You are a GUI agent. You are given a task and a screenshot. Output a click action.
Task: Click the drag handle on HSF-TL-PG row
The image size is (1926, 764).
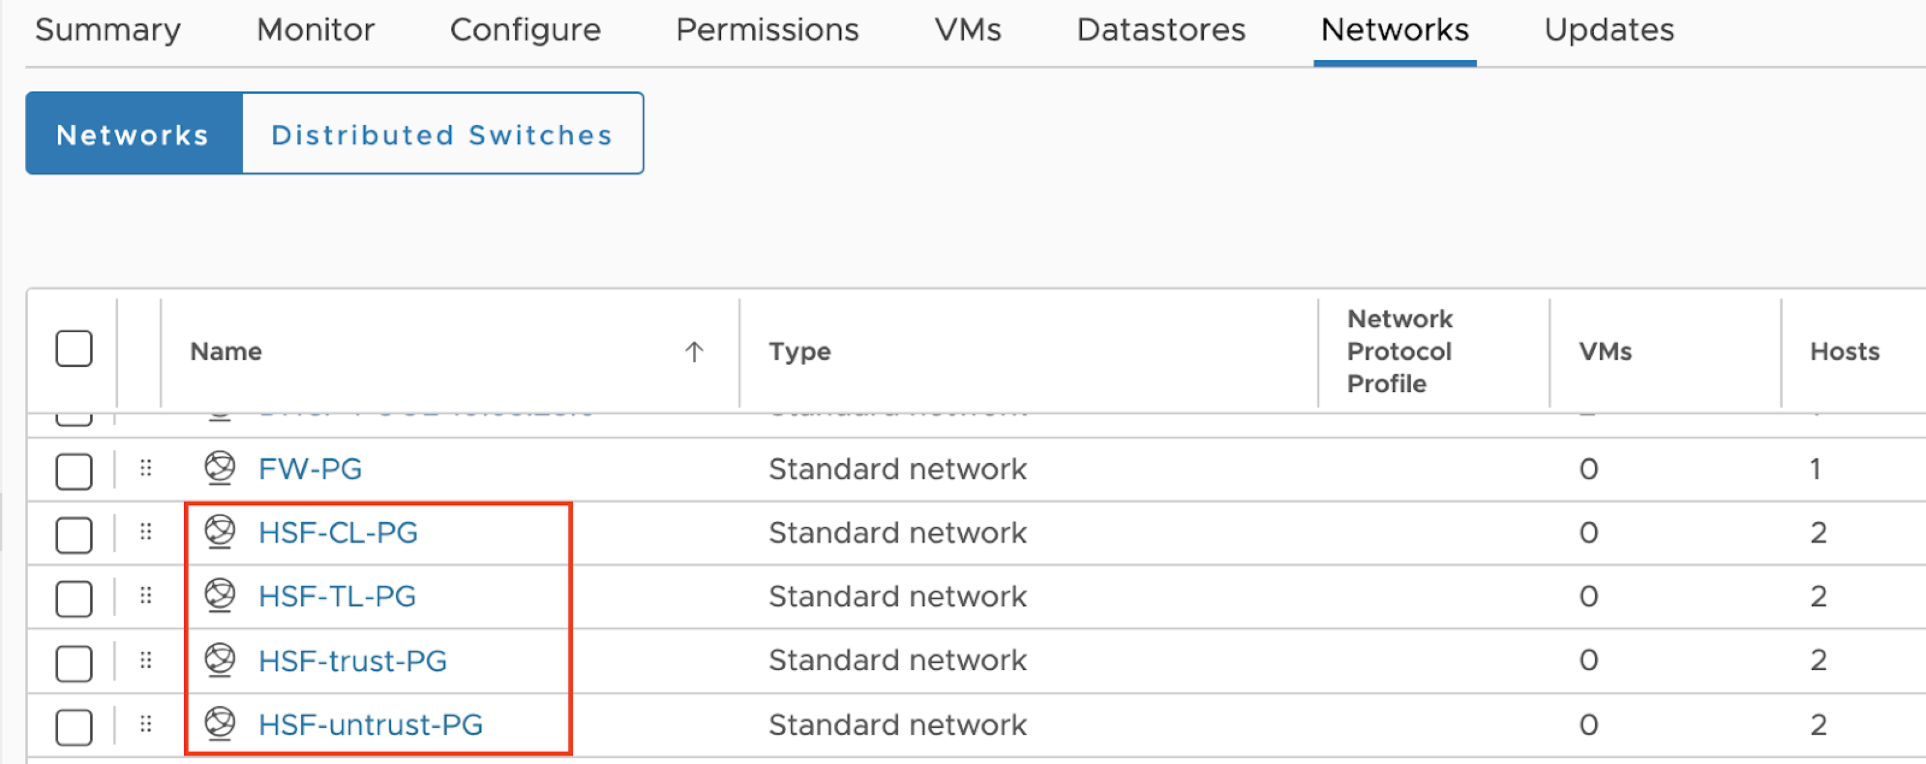pos(146,596)
